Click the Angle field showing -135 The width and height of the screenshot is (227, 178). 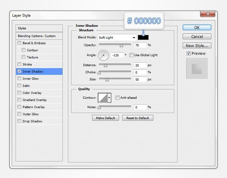[117, 55]
